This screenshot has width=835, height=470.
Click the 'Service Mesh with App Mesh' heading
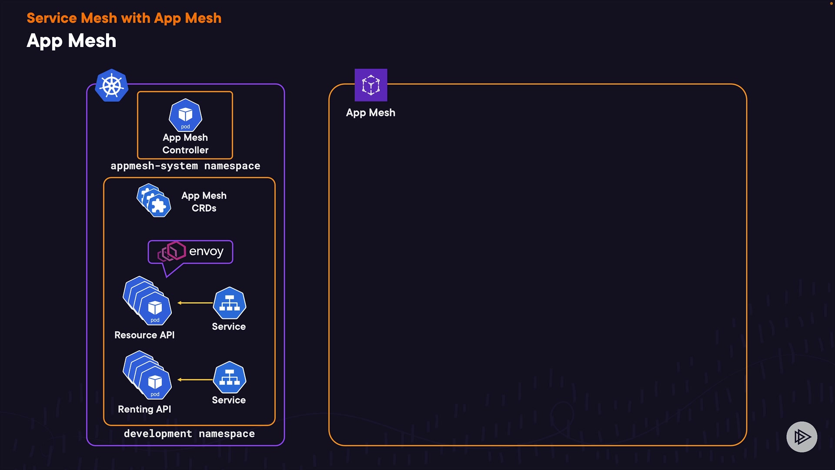[124, 18]
